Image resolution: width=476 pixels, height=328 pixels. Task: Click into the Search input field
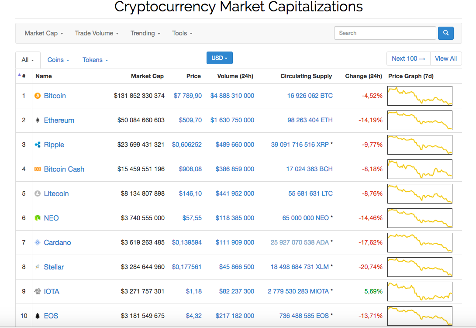coord(385,33)
